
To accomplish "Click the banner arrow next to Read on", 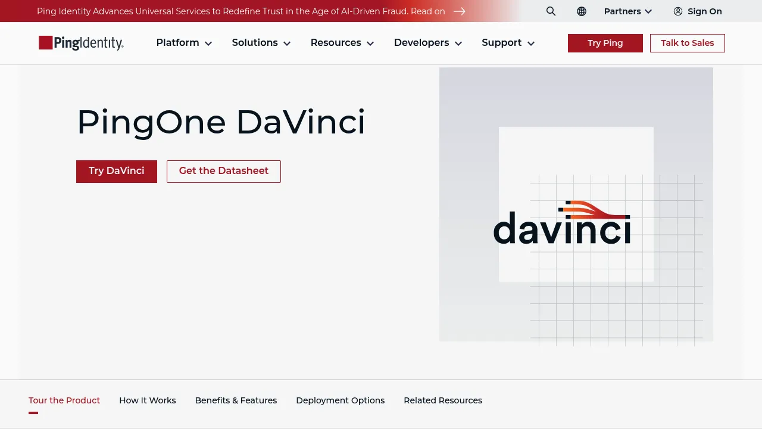I will point(459,11).
